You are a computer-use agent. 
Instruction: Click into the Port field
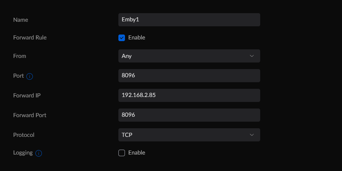[x=189, y=76]
